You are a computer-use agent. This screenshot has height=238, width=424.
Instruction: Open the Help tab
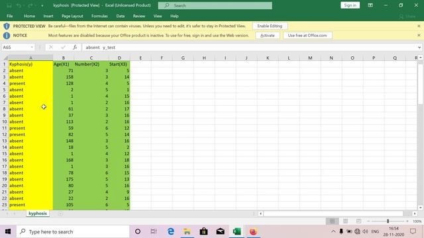(174, 16)
